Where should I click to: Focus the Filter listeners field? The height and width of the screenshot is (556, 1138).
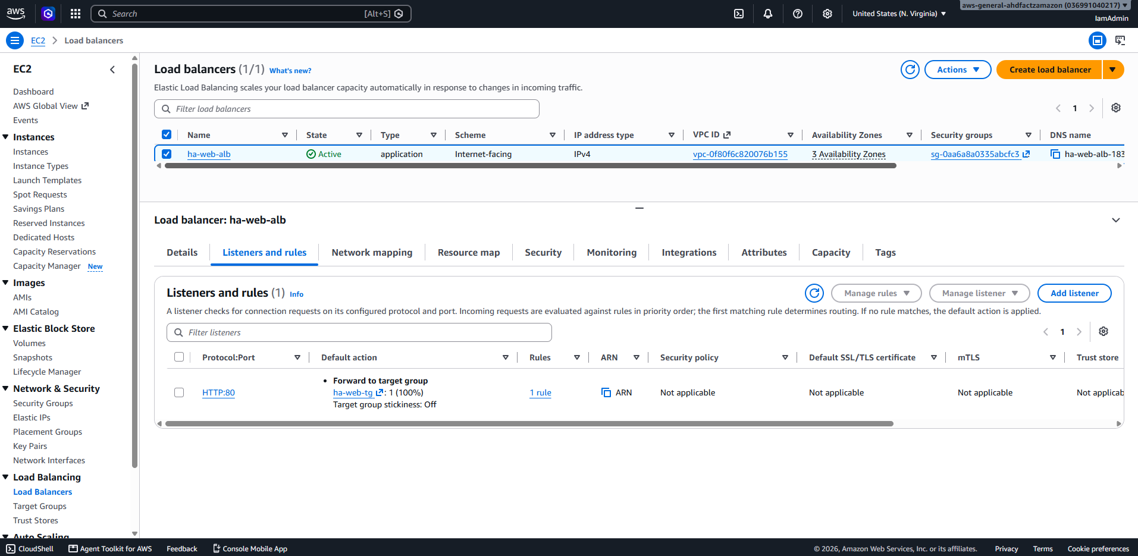(x=359, y=332)
